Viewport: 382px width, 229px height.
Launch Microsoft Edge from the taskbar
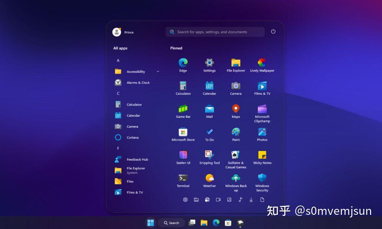point(216,223)
